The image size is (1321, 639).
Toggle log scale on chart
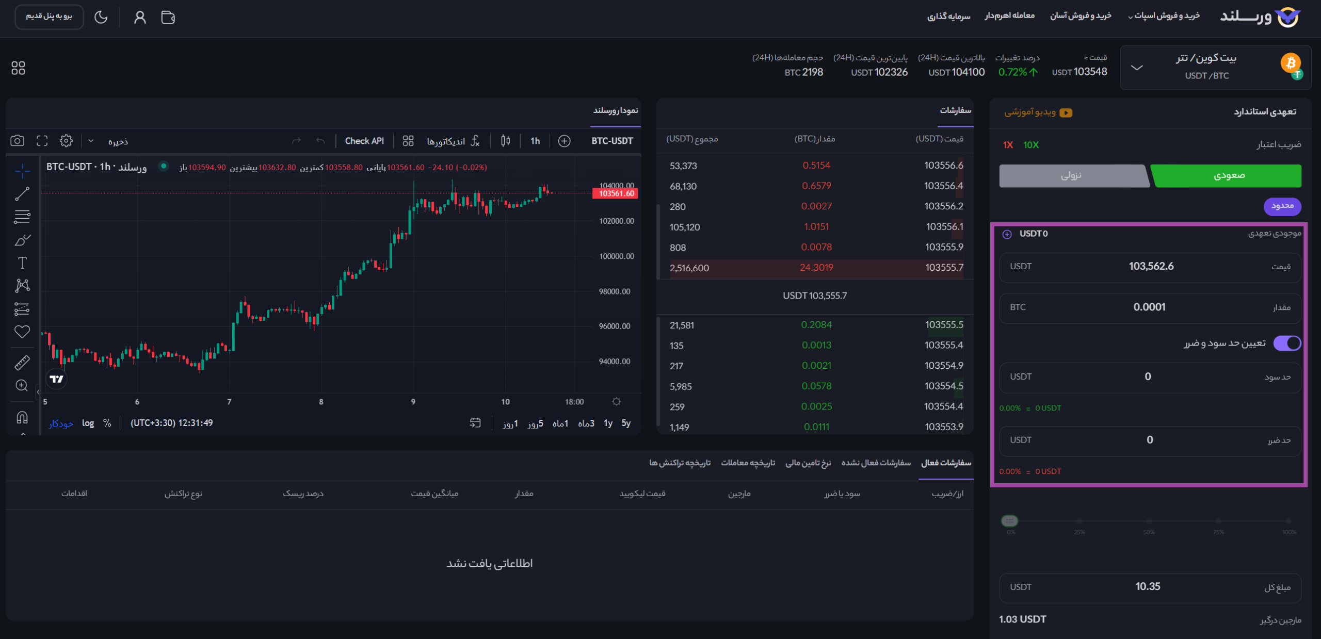click(x=88, y=423)
